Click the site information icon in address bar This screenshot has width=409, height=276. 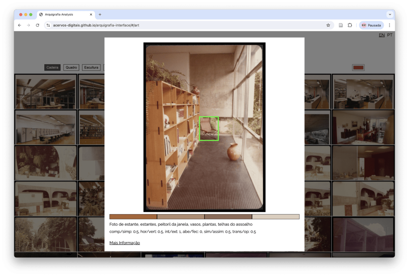click(x=48, y=25)
